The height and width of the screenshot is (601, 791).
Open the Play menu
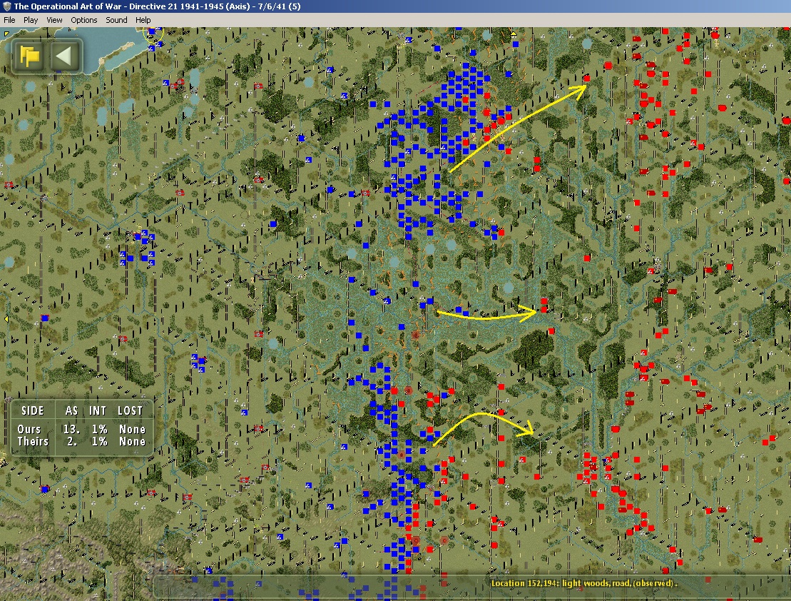(x=30, y=20)
